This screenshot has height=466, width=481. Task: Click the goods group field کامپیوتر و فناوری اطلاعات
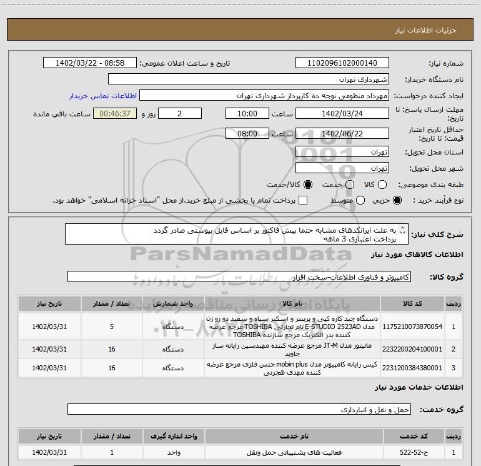239,276
